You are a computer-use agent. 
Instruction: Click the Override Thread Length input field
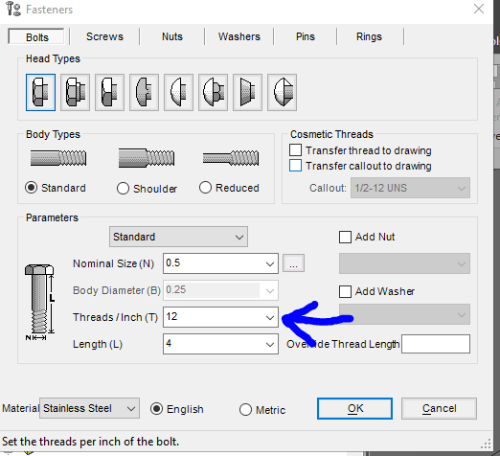click(436, 344)
